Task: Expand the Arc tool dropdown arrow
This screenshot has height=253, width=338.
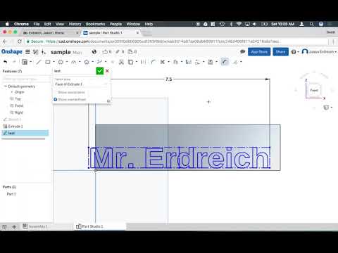Action: click(x=80, y=62)
